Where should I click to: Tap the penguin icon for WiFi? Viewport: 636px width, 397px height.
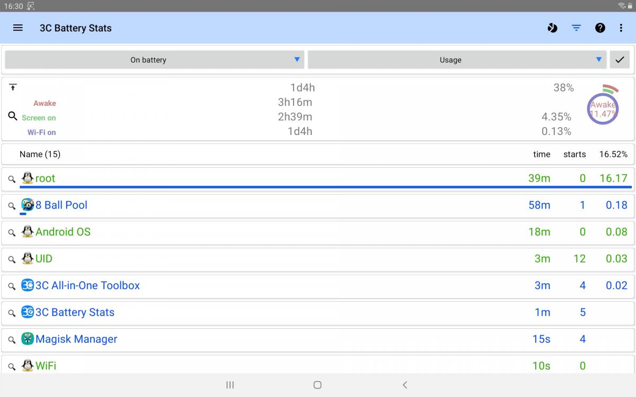coord(28,365)
